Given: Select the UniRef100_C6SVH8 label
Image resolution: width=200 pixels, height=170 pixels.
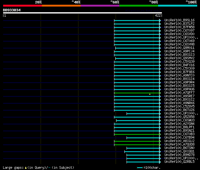Looking at the screenshot, I should [x=179, y=44].
